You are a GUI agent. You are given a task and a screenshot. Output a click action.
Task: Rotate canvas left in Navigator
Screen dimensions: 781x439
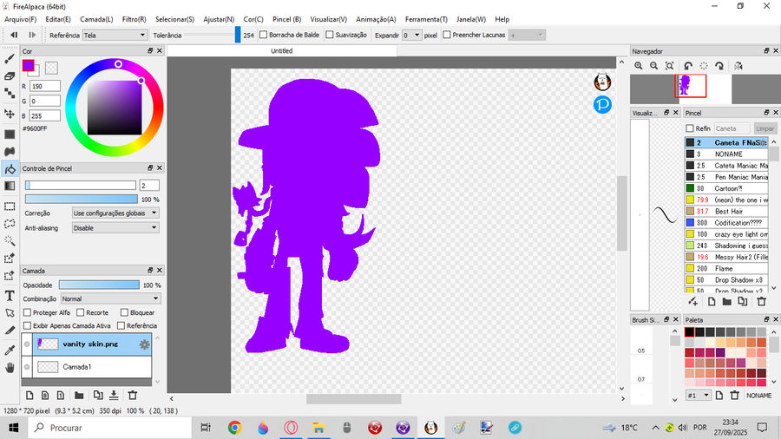pyautogui.click(x=688, y=66)
